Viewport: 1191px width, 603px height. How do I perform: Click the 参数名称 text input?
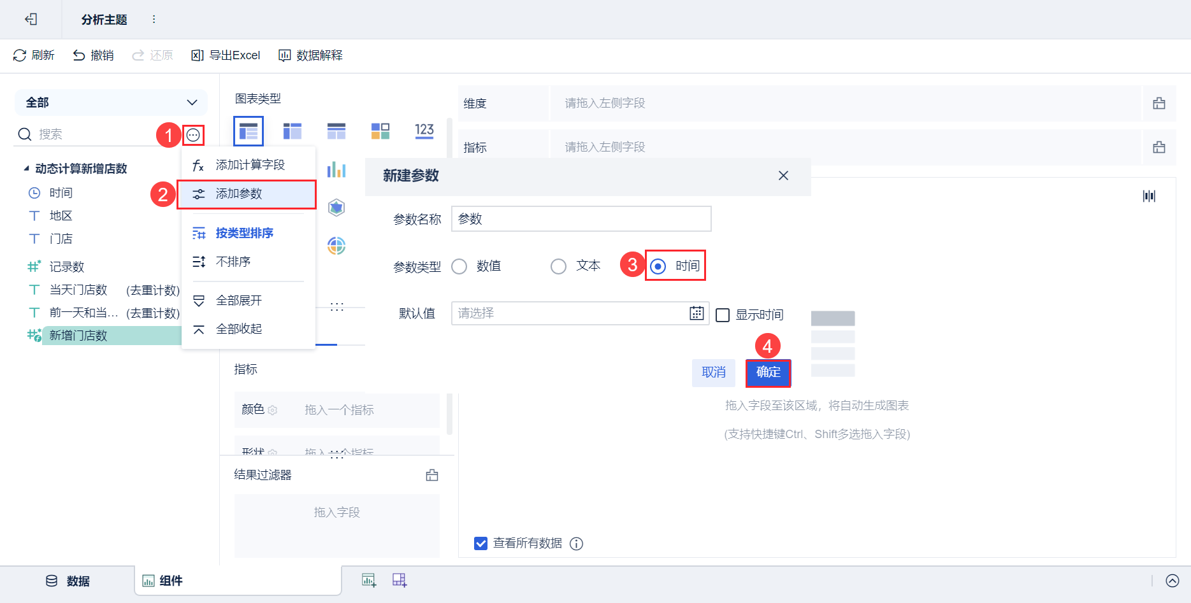pos(581,219)
